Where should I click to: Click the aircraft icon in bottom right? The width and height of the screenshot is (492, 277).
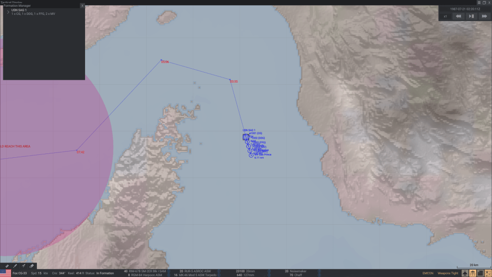pyautogui.click(x=465, y=273)
